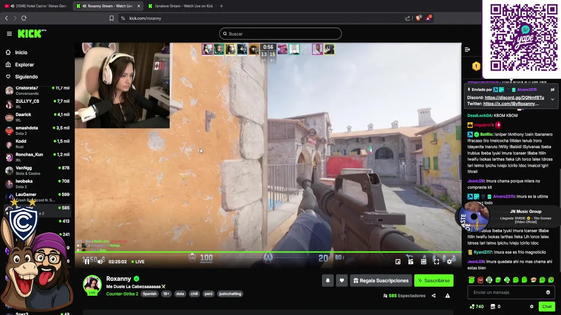Open Ronchas_Kun channel in sidebar
The image size is (561, 315).
37,157
